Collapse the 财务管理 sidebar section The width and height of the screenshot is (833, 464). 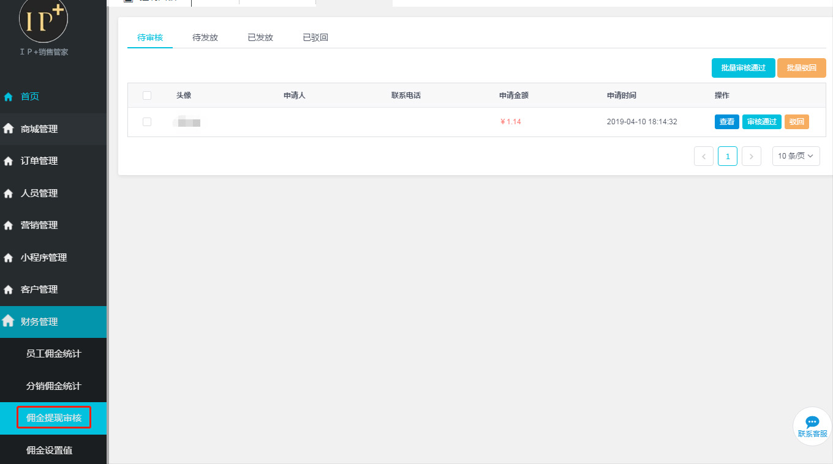(39, 322)
